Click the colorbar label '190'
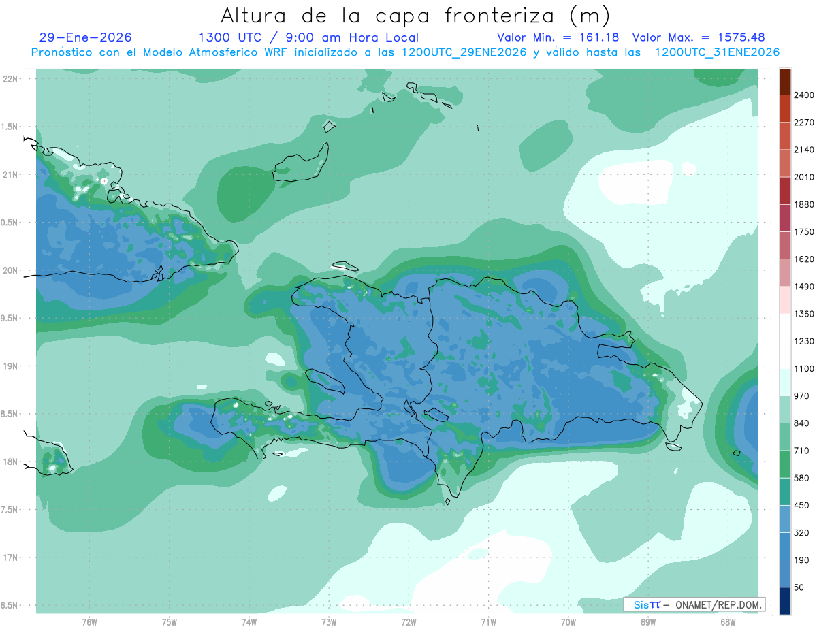 (x=802, y=560)
